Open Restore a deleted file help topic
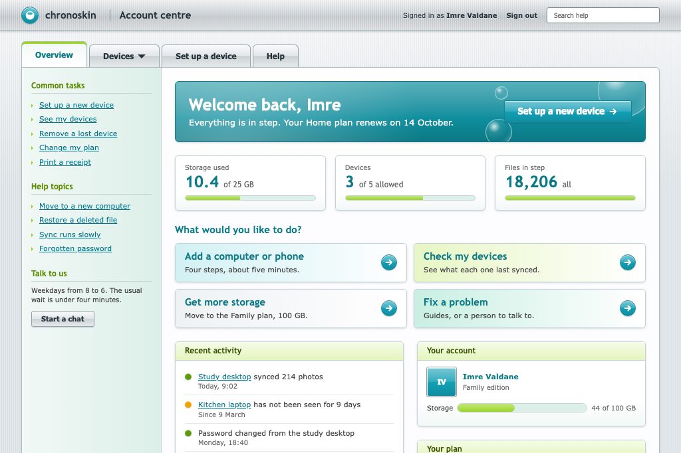Image resolution: width=681 pixels, height=453 pixels. point(78,220)
